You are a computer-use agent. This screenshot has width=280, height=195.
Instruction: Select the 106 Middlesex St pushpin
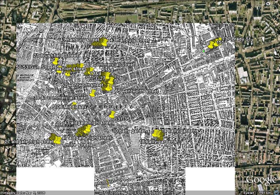pyautogui.click(x=74, y=105)
